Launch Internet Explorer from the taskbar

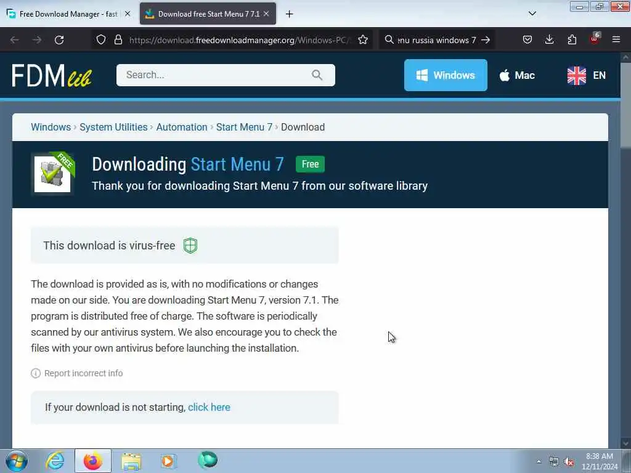[55, 461]
